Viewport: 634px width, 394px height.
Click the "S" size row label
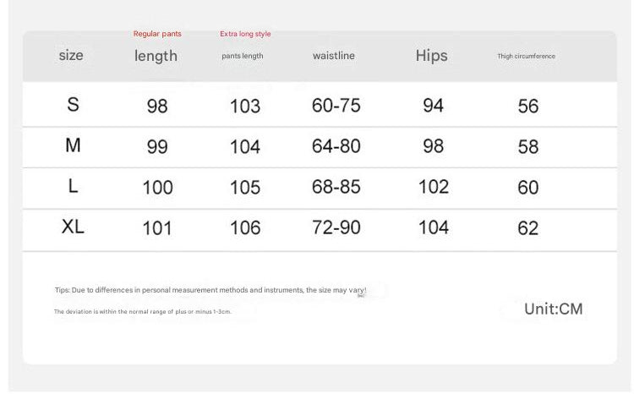[74, 105]
